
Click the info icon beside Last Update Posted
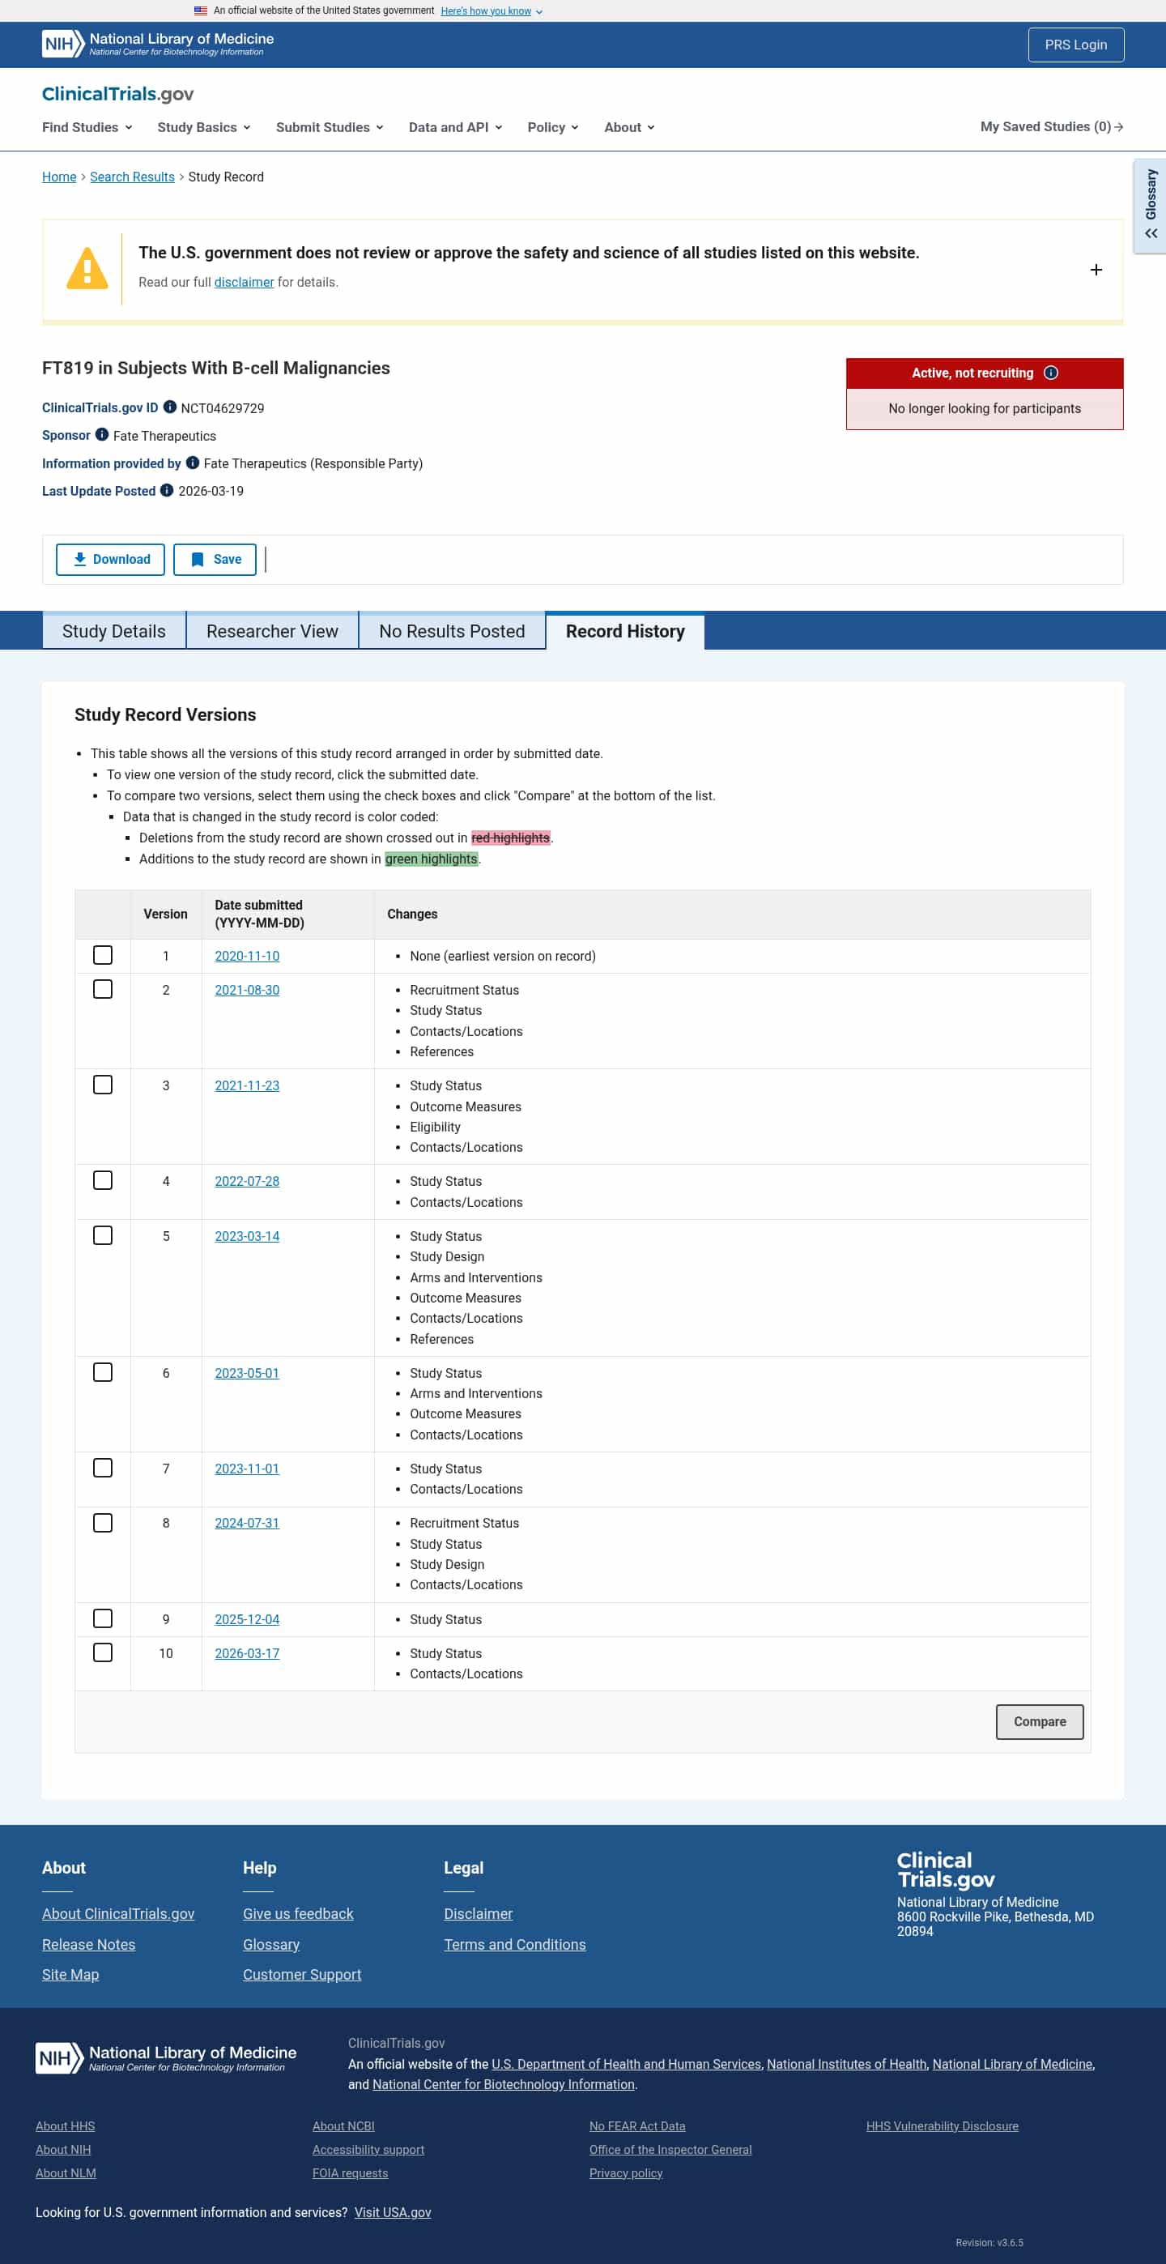(x=167, y=490)
